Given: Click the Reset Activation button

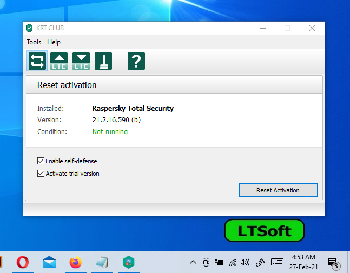Looking at the screenshot, I should 278,190.
